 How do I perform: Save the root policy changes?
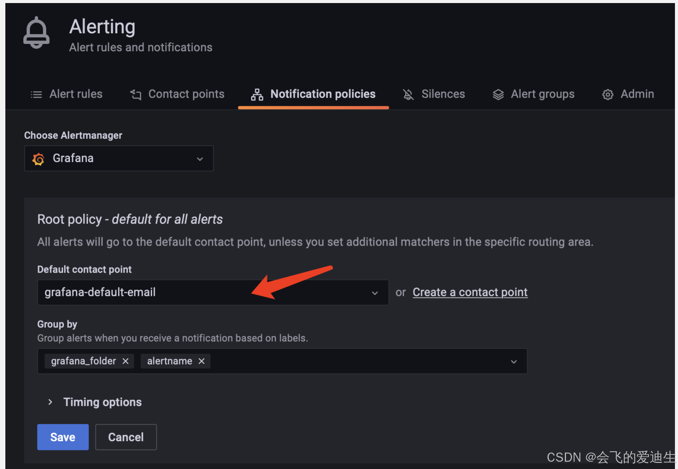point(63,437)
